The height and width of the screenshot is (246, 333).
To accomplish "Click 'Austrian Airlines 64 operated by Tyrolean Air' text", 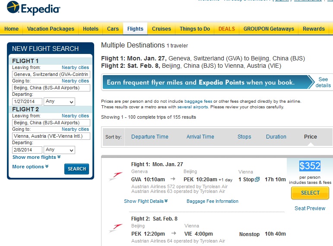I will pyautogui.click(x=178, y=241).
